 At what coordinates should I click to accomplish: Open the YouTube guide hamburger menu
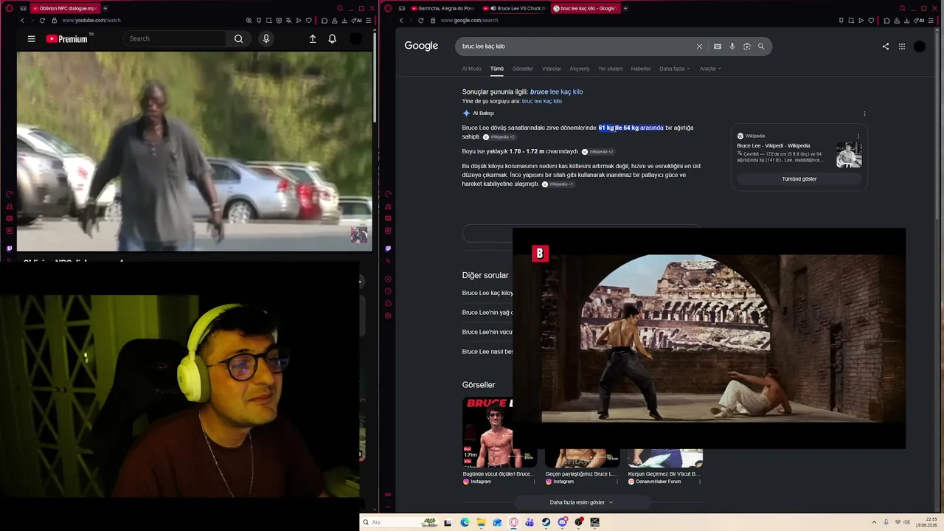coord(31,39)
